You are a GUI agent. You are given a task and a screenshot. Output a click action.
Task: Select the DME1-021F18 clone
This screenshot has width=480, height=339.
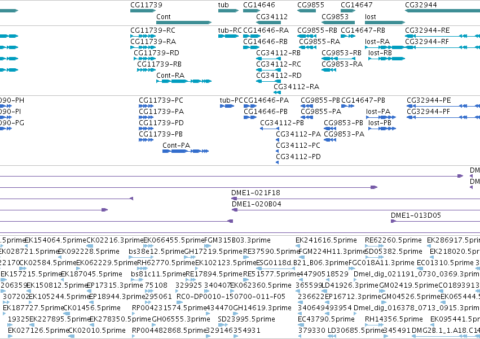click(x=356, y=199)
